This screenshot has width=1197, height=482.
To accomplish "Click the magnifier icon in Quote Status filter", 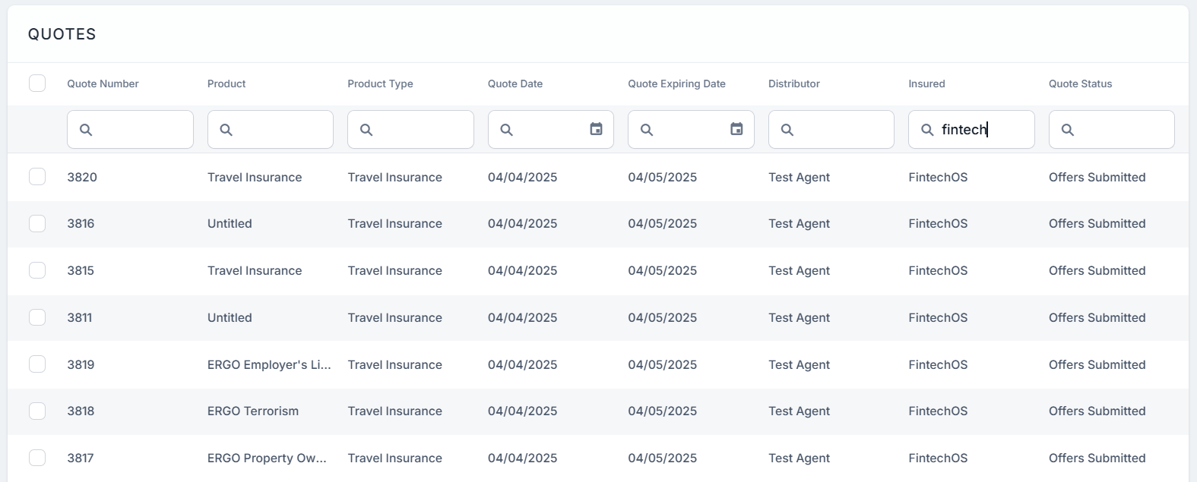I will click(x=1068, y=130).
